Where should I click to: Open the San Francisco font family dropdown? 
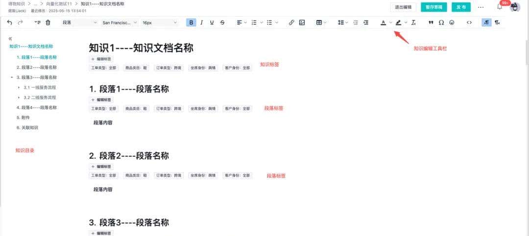[120, 22]
